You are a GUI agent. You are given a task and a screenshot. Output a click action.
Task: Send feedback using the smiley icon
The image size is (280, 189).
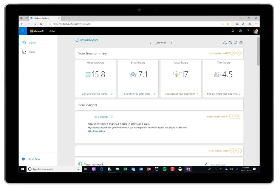[x=236, y=43]
